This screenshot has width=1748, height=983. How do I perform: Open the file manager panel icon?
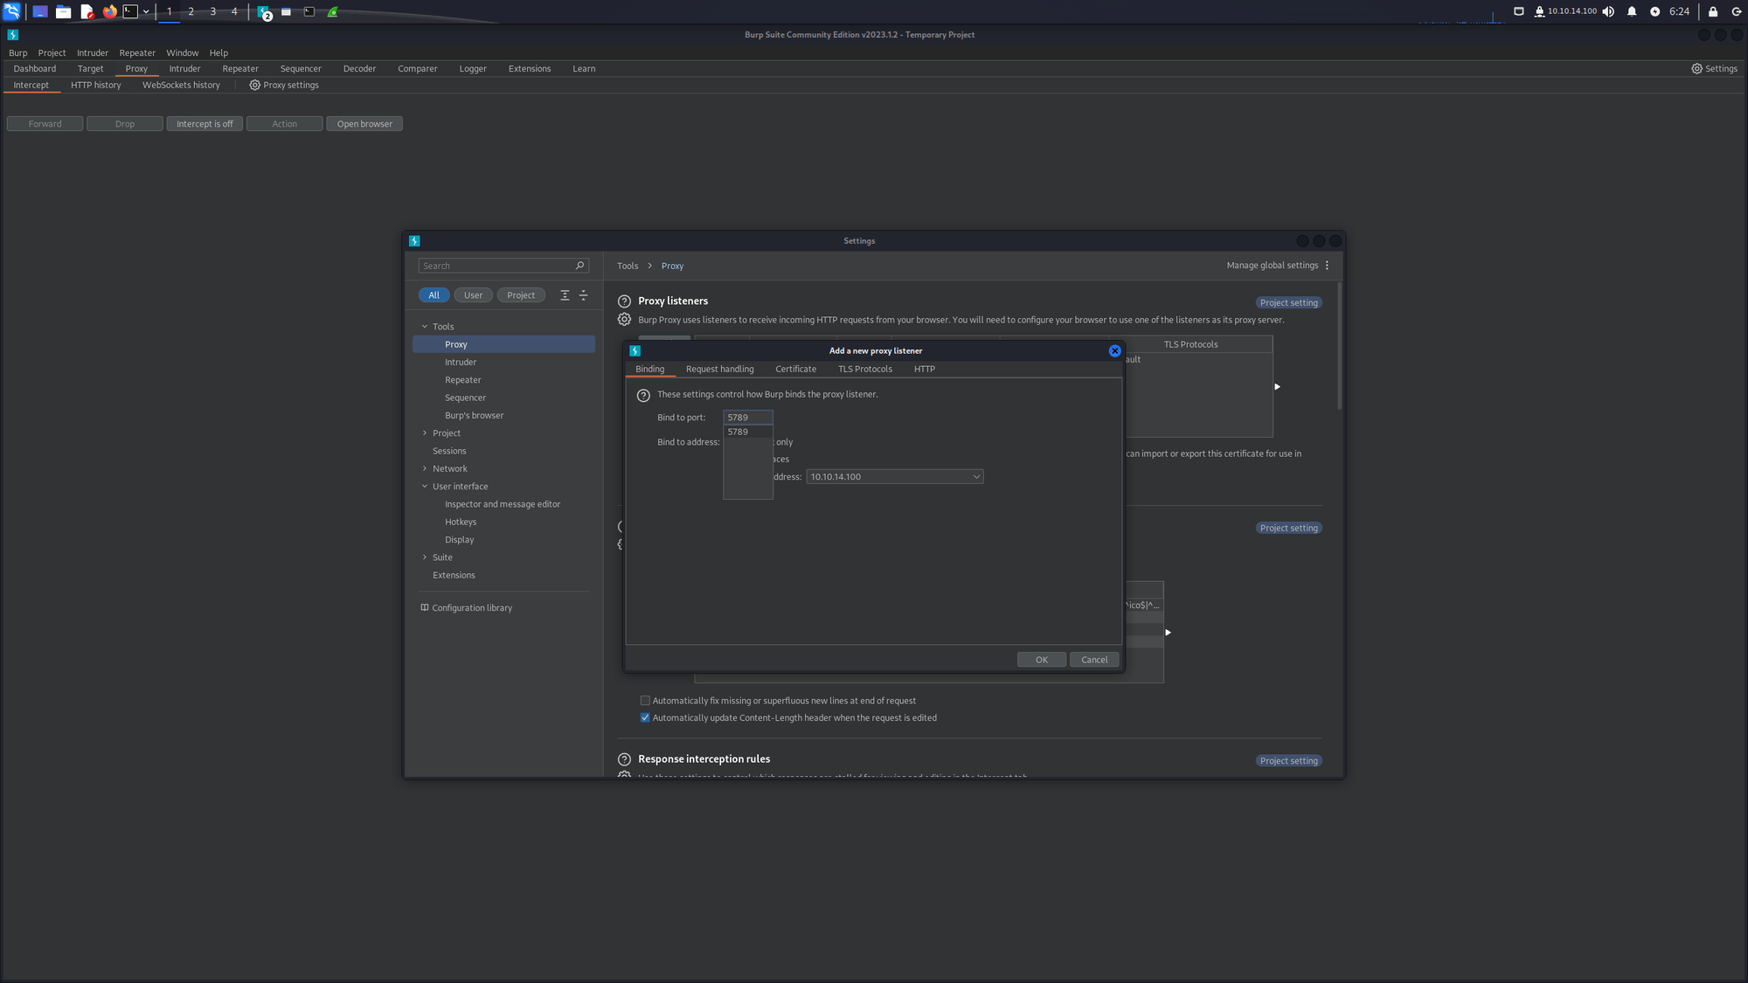[x=63, y=11]
